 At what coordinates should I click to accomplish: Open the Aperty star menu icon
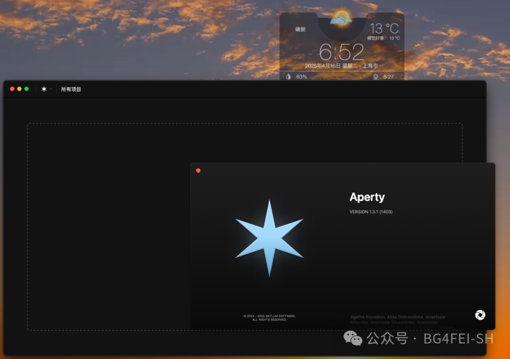[x=44, y=89]
